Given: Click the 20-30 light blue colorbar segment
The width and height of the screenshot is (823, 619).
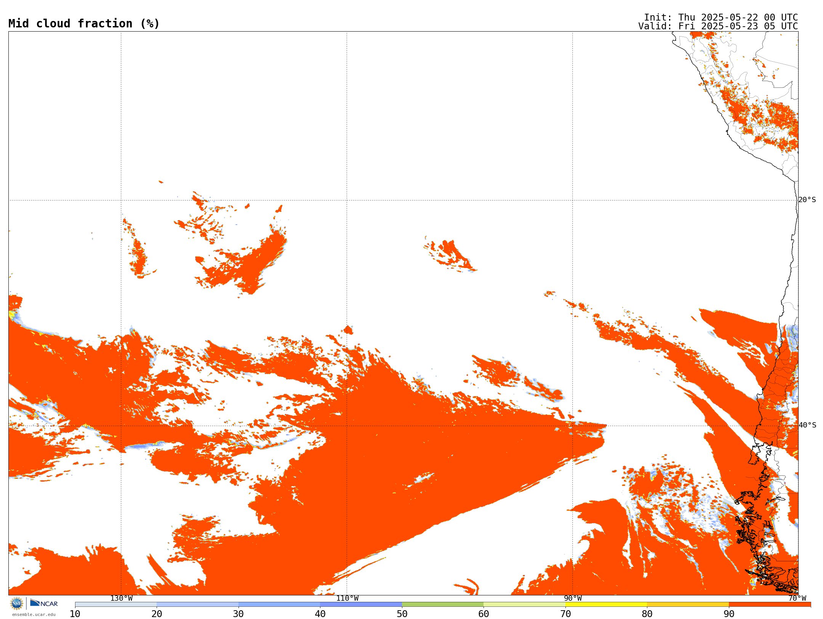Looking at the screenshot, I should tap(197, 605).
